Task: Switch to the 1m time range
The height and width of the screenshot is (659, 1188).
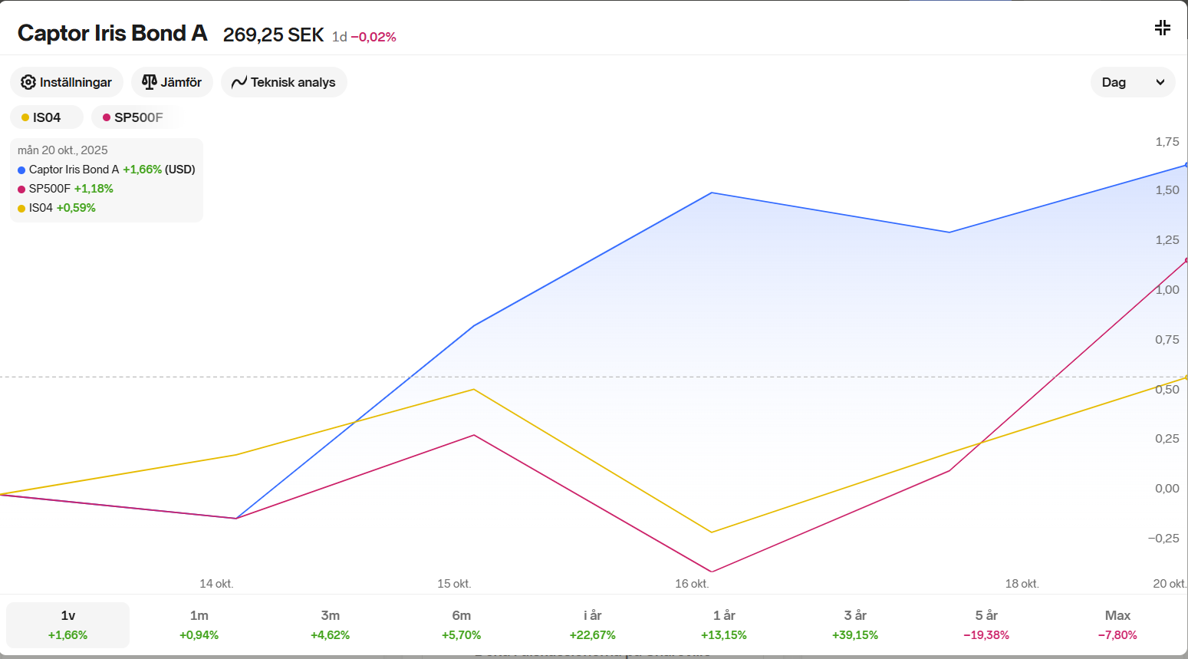Action: click(x=199, y=624)
